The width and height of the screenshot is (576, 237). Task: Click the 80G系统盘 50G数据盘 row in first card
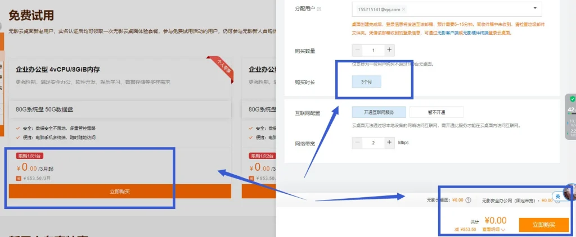click(120, 110)
